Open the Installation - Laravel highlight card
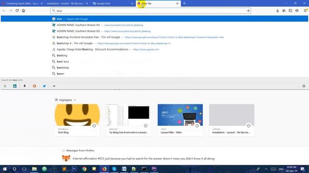309x173 pixels. pos(232,120)
